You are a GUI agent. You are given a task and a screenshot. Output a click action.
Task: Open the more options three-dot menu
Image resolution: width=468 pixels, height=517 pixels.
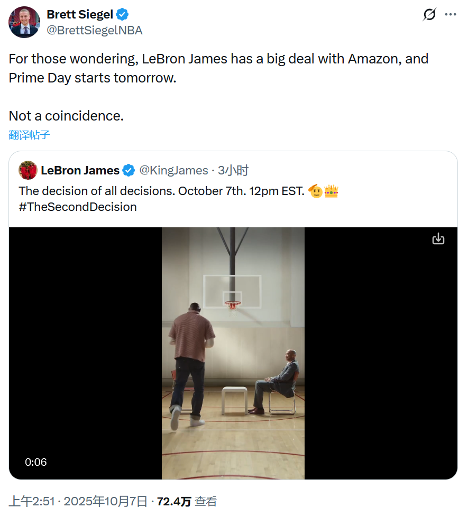point(450,15)
